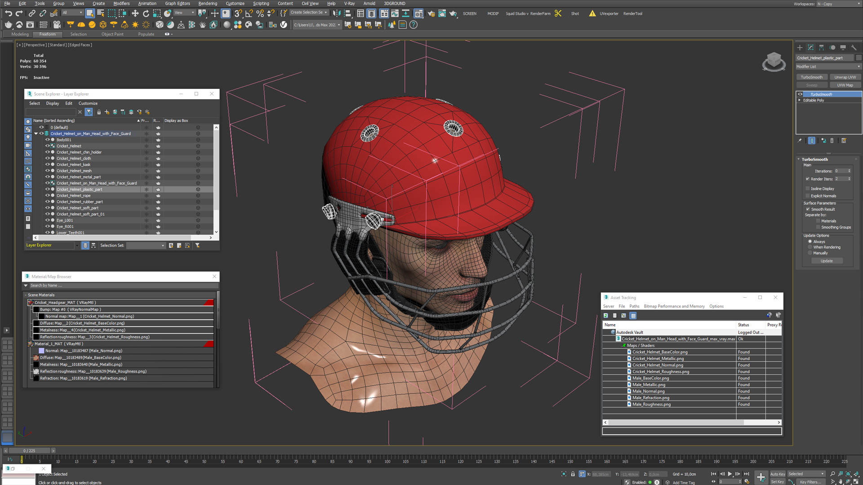863x485 pixels.
Task: Toggle the Percent Snap icon
Action: pos(260,13)
